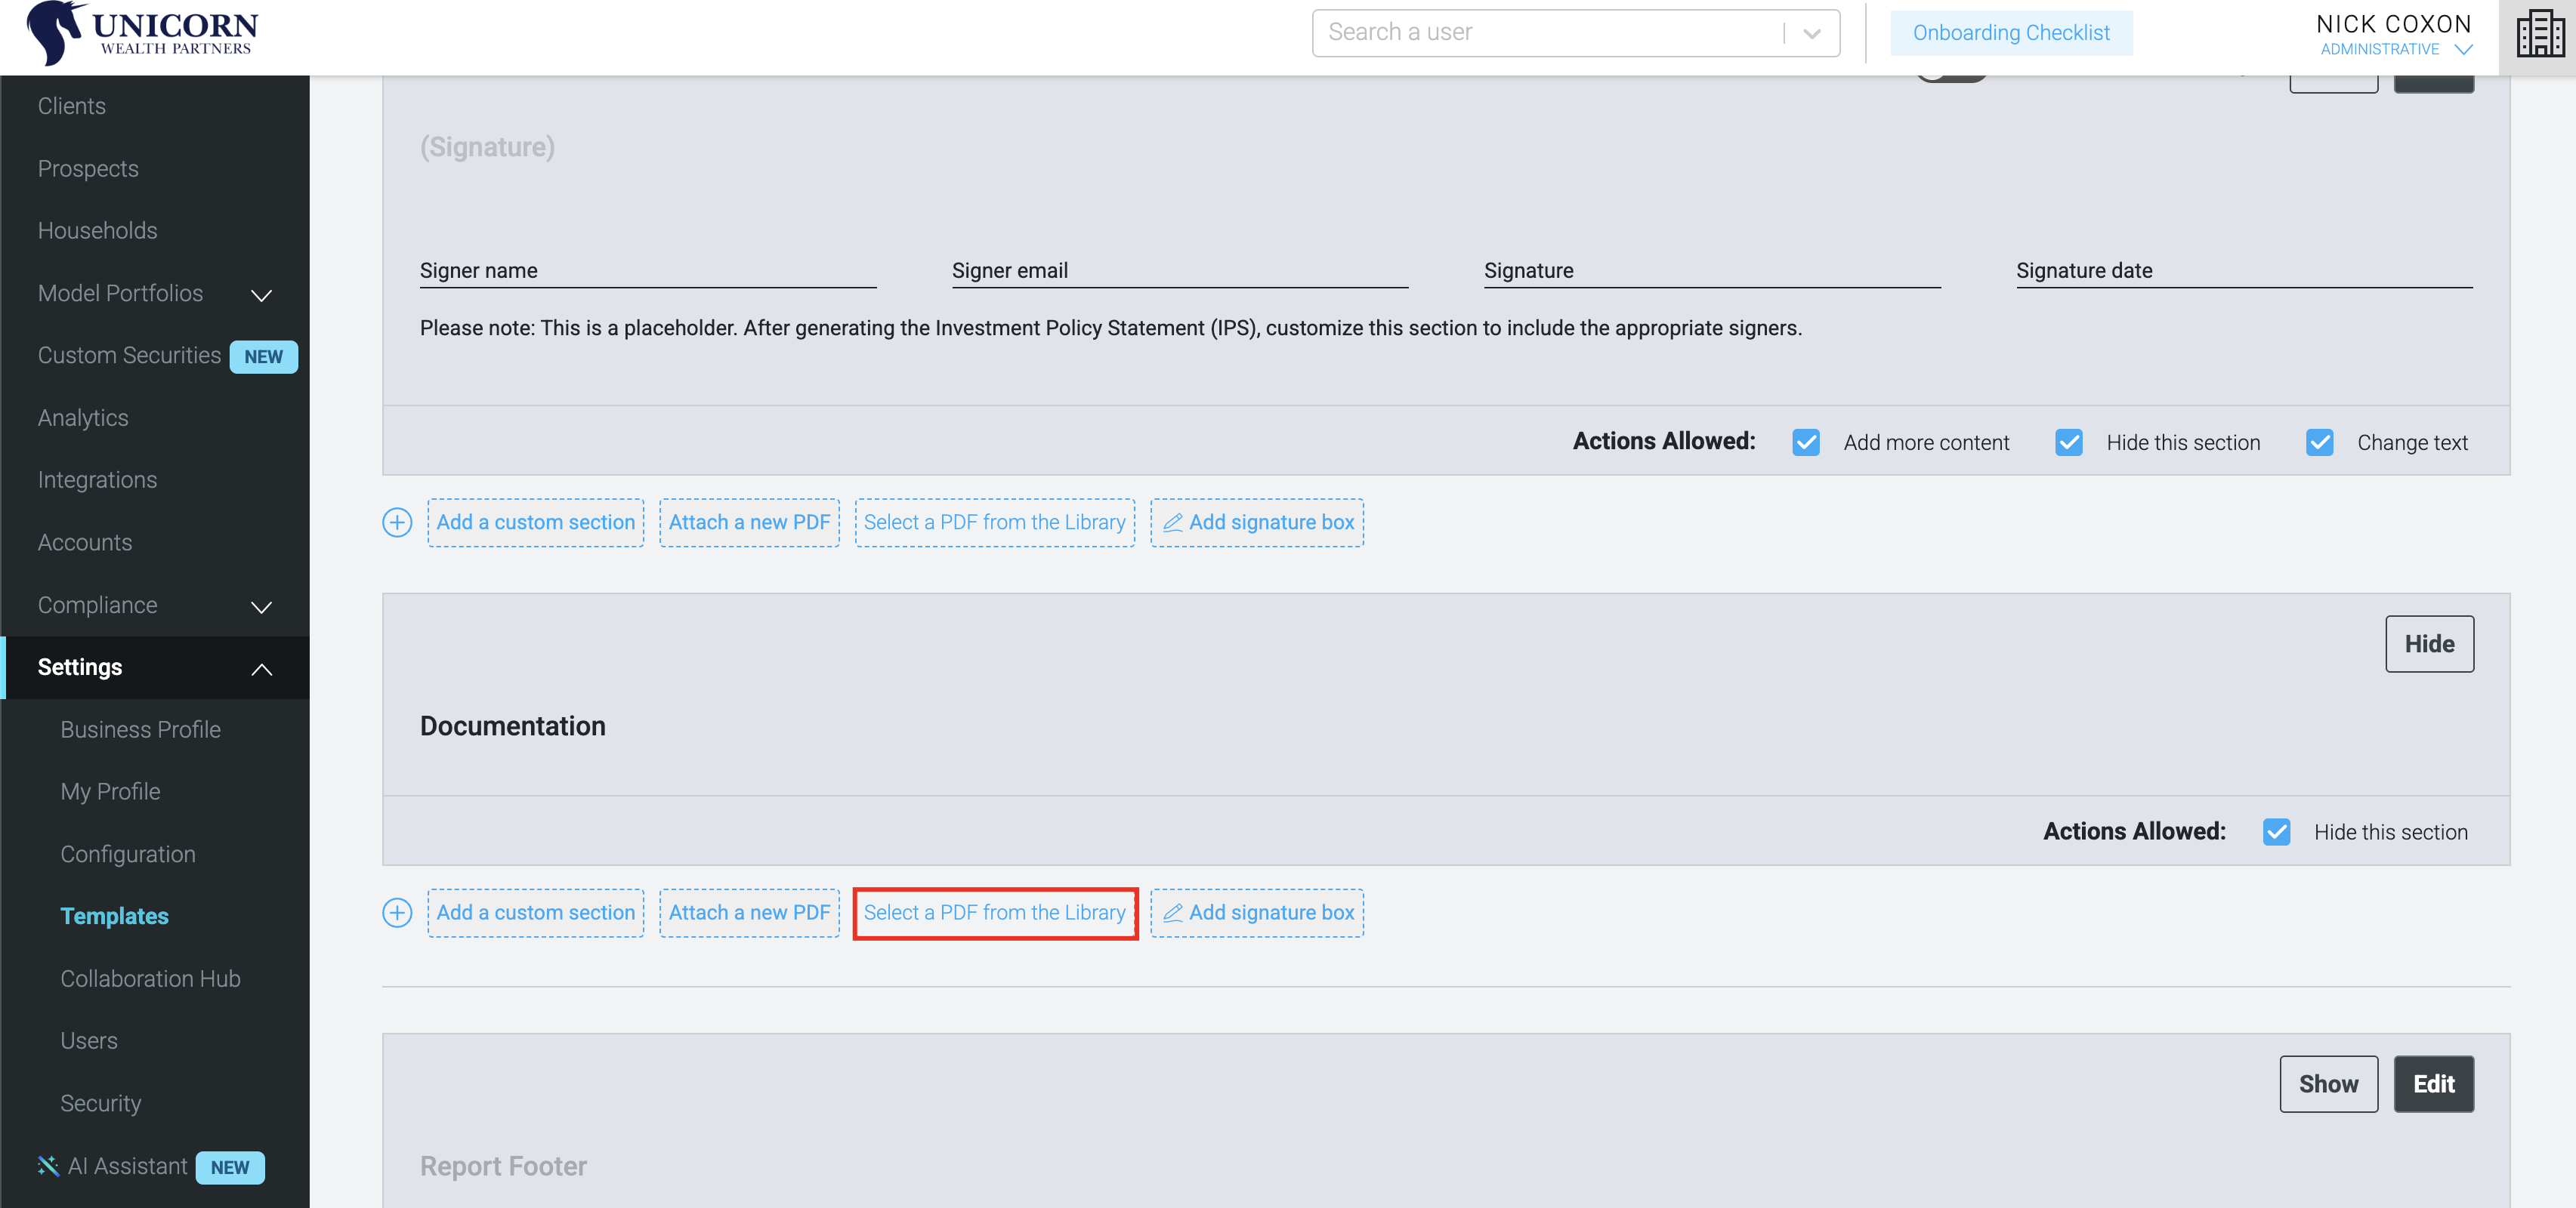
Task: Select Templates in Settings submenu
Action: pyautogui.click(x=114, y=917)
